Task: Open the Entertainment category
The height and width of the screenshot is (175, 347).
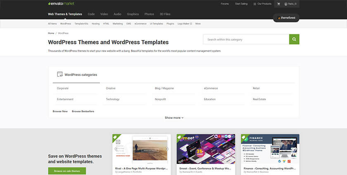Action: coord(65,99)
